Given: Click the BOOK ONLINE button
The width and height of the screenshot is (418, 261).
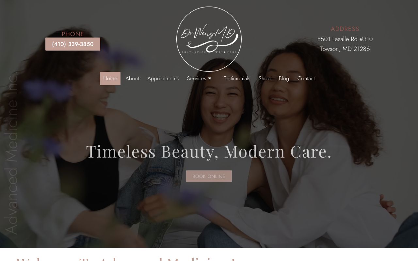Looking at the screenshot, I should point(209,176).
